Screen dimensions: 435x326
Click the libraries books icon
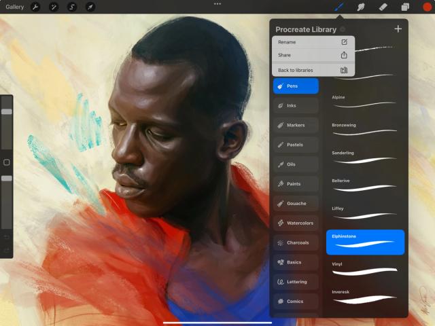pyautogui.click(x=344, y=70)
